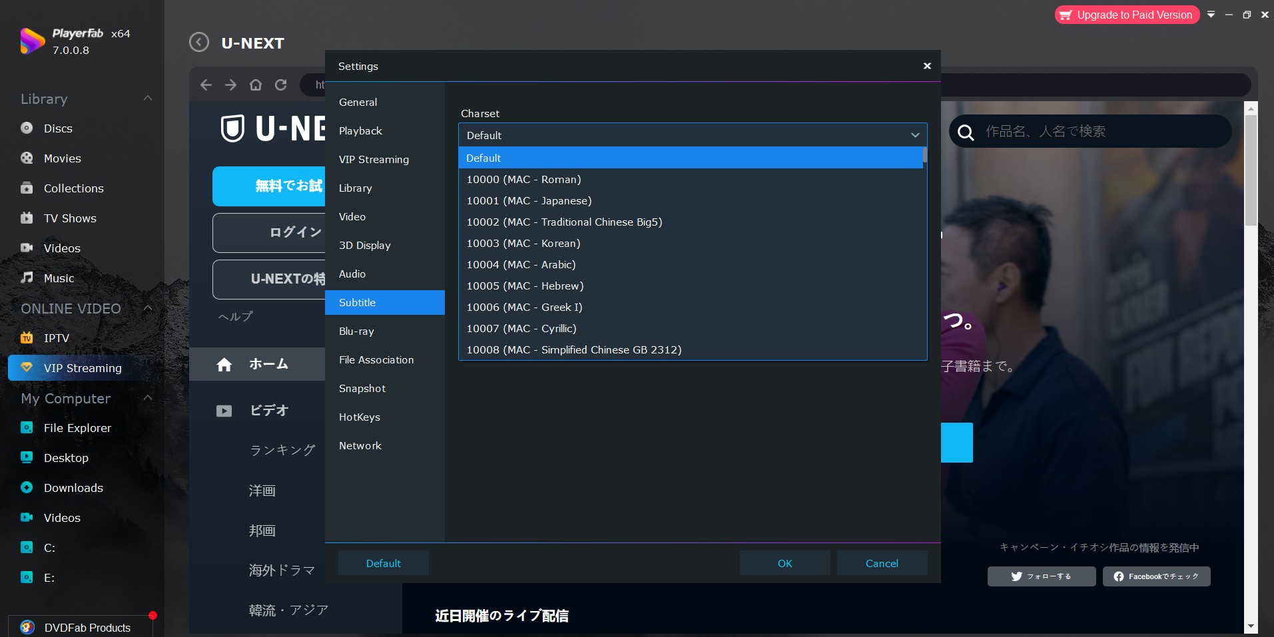Screen dimensions: 1274x637
Task: Click the PlayerFab logo icon
Action: click(x=31, y=41)
